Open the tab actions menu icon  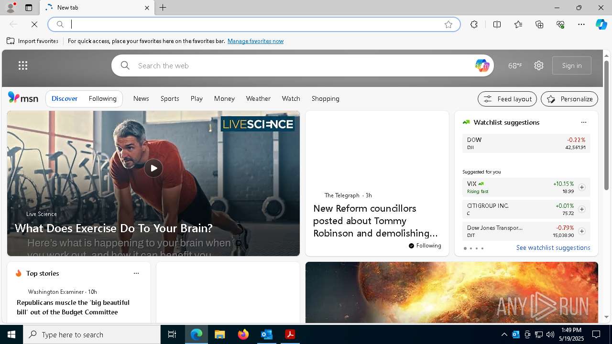[29, 8]
